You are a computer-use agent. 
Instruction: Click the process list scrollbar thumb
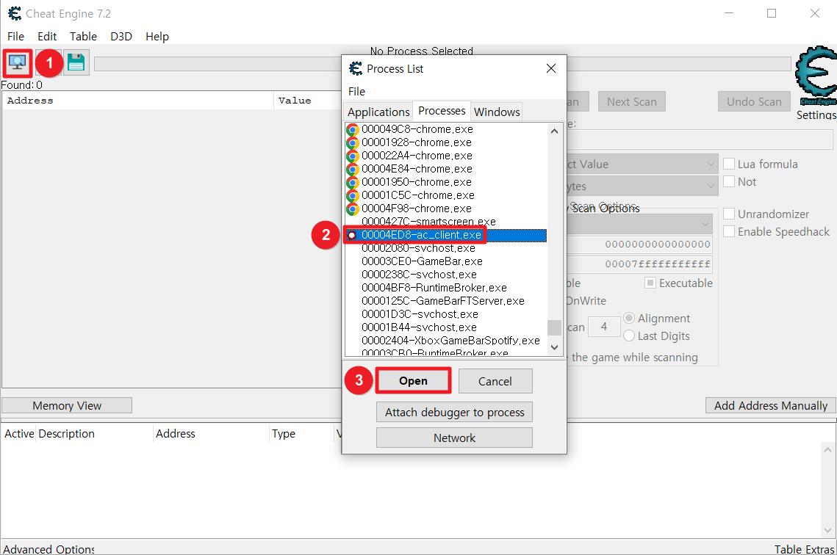click(x=554, y=327)
